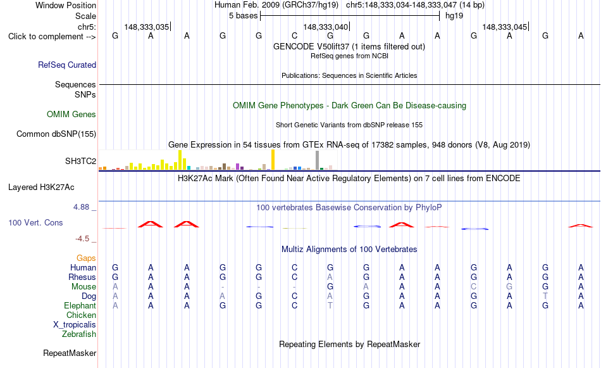The width and height of the screenshot is (601, 368).
Task: Click the purple bar in GTEx expression chart
Action: point(238,167)
